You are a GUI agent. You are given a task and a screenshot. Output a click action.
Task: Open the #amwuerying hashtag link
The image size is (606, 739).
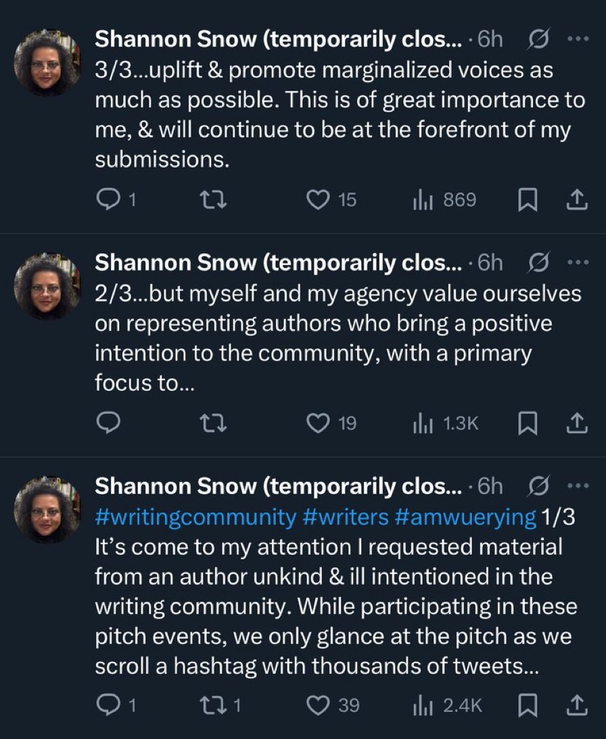465,517
